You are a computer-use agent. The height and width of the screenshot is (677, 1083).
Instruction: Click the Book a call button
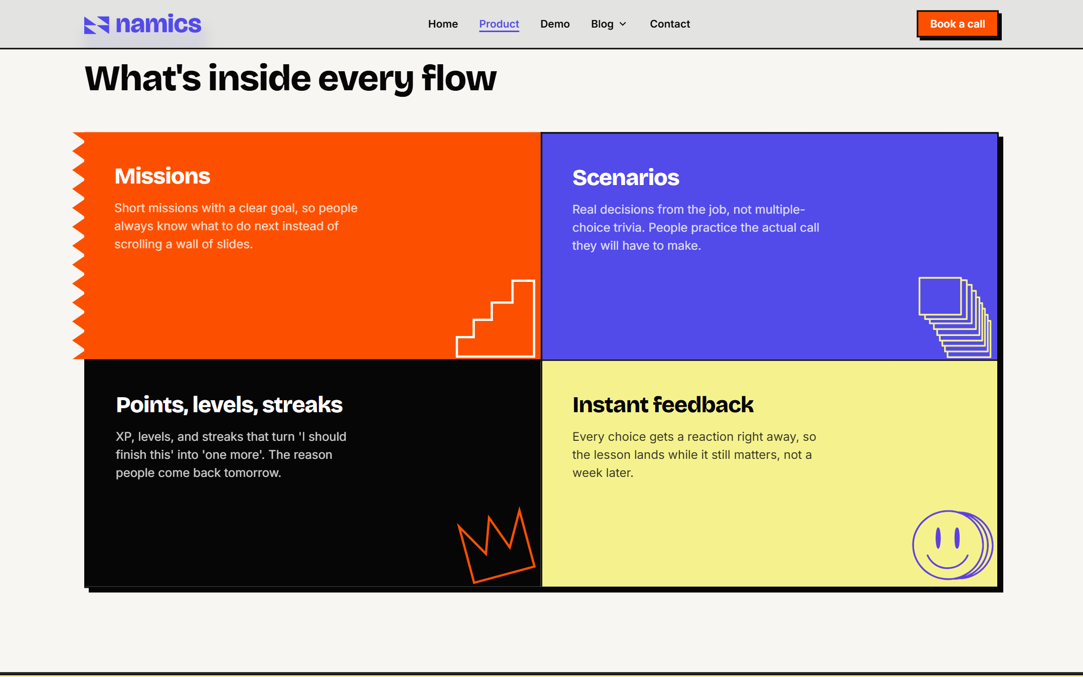pos(958,24)
